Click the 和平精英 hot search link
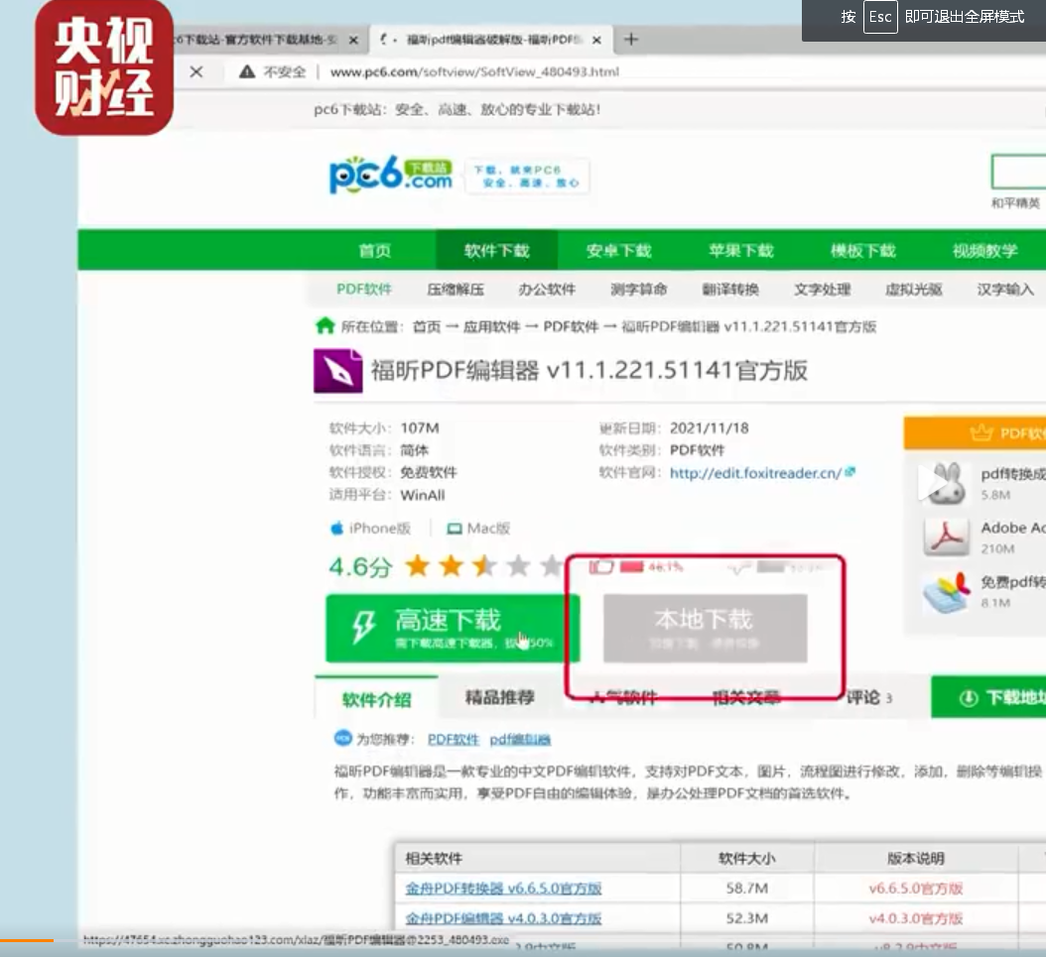 coord(1015,202)
